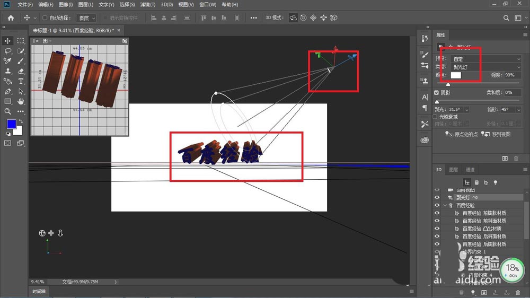Image resolution: width=530 pixels, height=298 pixels.
Task: Choose the 3D scale object mode icon
Action: pyautogui.click(x=334, y=18)
